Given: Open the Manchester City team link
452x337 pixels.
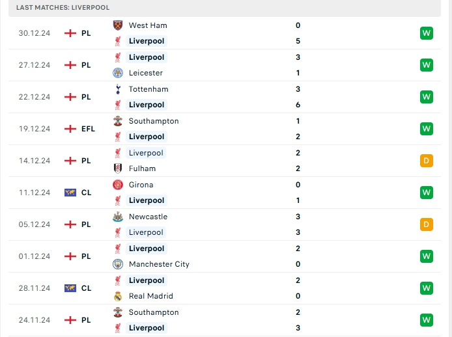Looking at the screenshot, I should pos(158,264).
